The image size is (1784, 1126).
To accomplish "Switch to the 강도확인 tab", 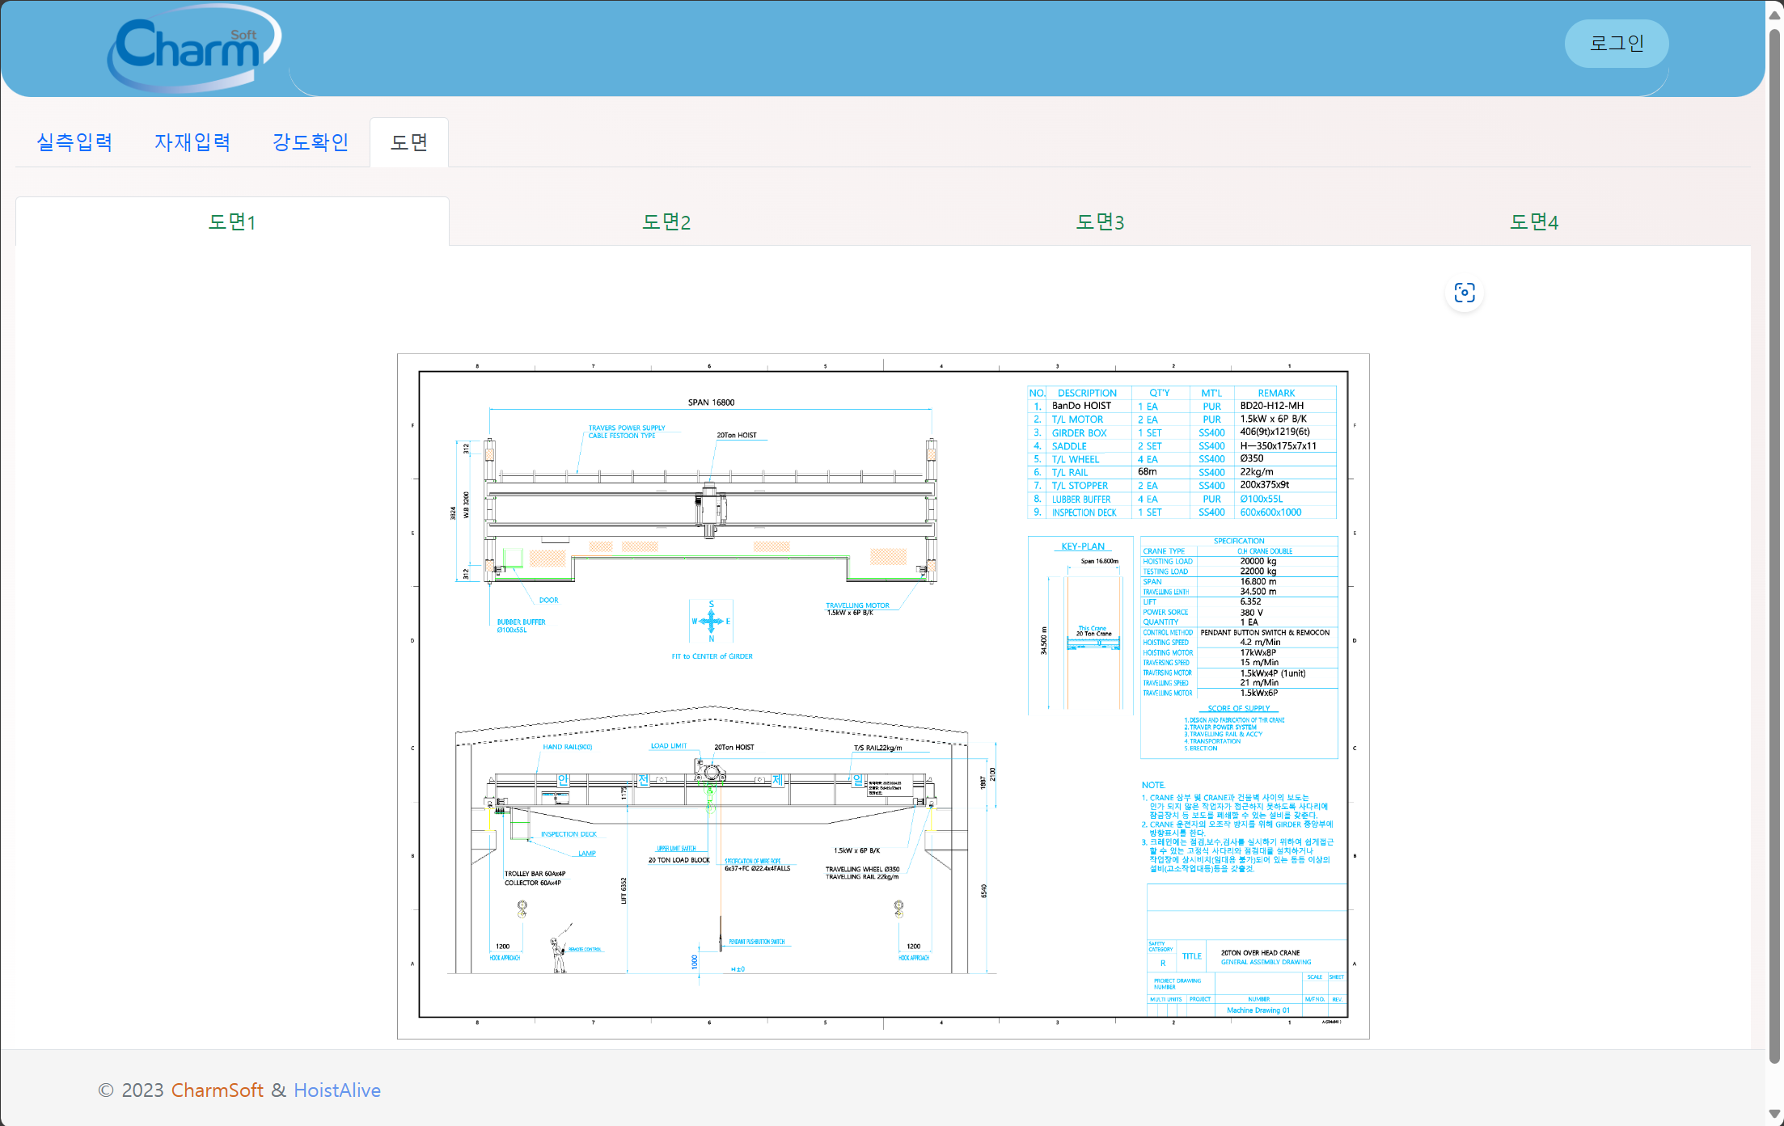I will (x=311, y=142).
